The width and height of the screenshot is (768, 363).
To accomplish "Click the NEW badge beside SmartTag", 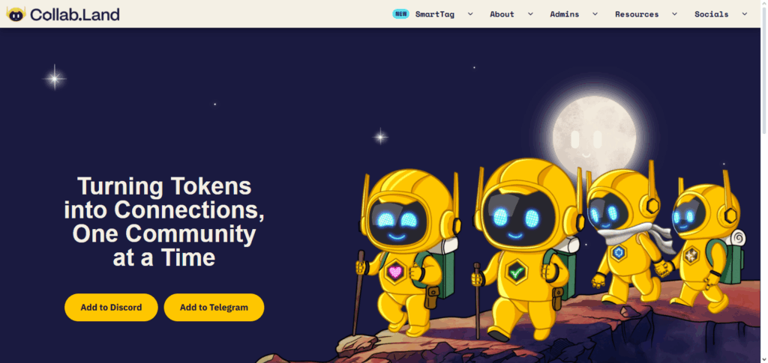I will (x=400, y=13).
